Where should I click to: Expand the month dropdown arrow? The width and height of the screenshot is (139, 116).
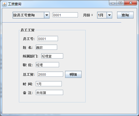point(109,15)
